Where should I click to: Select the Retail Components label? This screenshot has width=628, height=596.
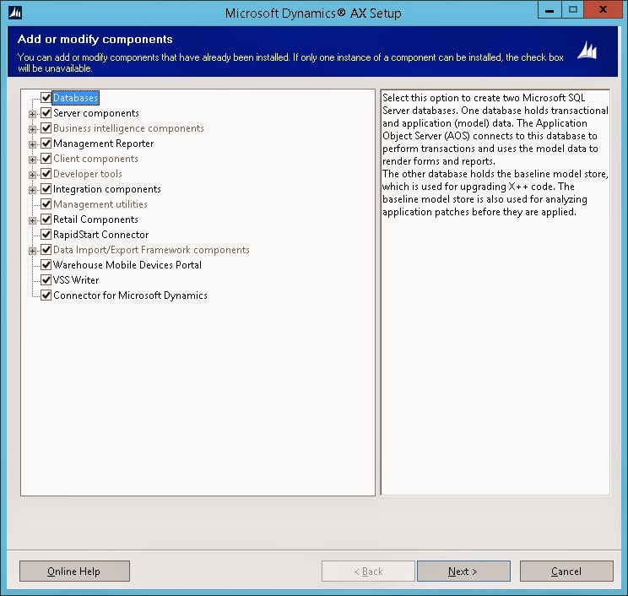pos(95,219)
